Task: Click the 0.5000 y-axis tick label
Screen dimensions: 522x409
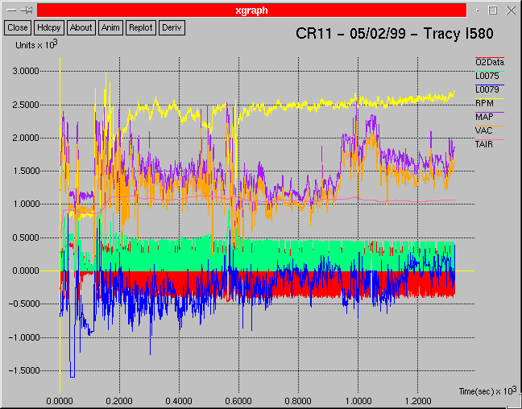Action: [26, 238]
